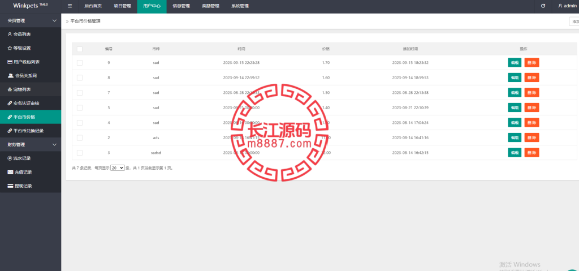This screenshot has width=579, height=271.
Task: Click the 会员关系网 people icon
Action: pos(11,75)
